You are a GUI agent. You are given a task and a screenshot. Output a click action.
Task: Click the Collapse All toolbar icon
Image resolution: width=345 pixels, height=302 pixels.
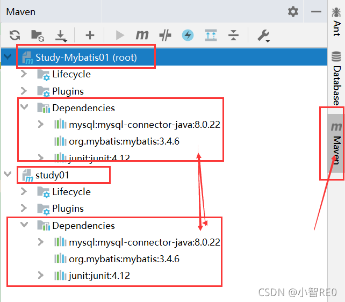click(x=233, y=35)
